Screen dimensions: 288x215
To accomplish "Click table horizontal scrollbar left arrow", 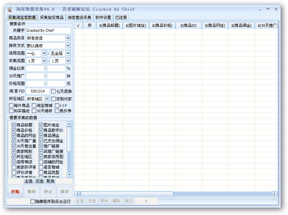I will tap(77, 194).
